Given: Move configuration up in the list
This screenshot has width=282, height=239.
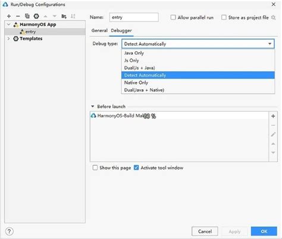Looking at the screenshot, I should tap(45, 16).
